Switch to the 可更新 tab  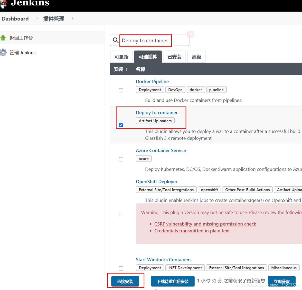[121, 57]
